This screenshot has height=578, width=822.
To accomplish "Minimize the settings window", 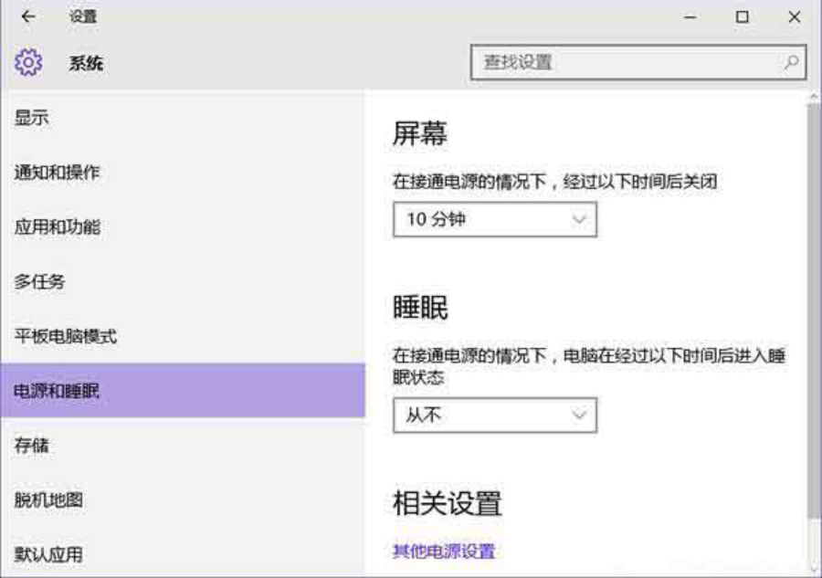I will [x=690, y=16].
